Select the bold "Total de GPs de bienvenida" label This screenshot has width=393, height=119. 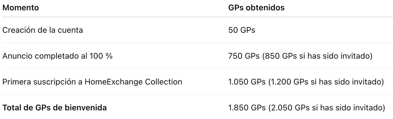(54, 108)
